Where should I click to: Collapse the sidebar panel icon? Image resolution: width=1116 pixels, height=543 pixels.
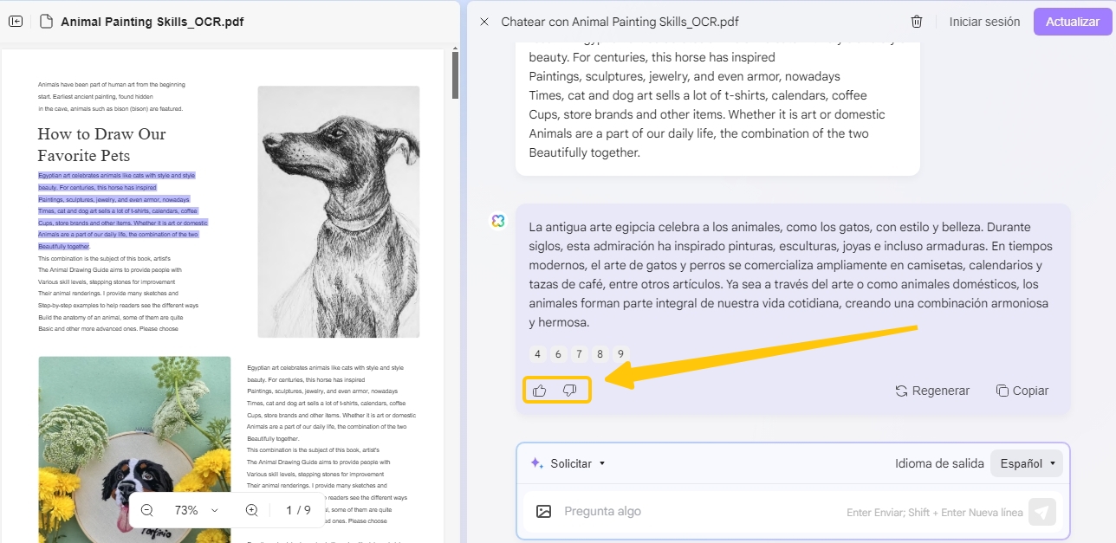click(16, 22)
